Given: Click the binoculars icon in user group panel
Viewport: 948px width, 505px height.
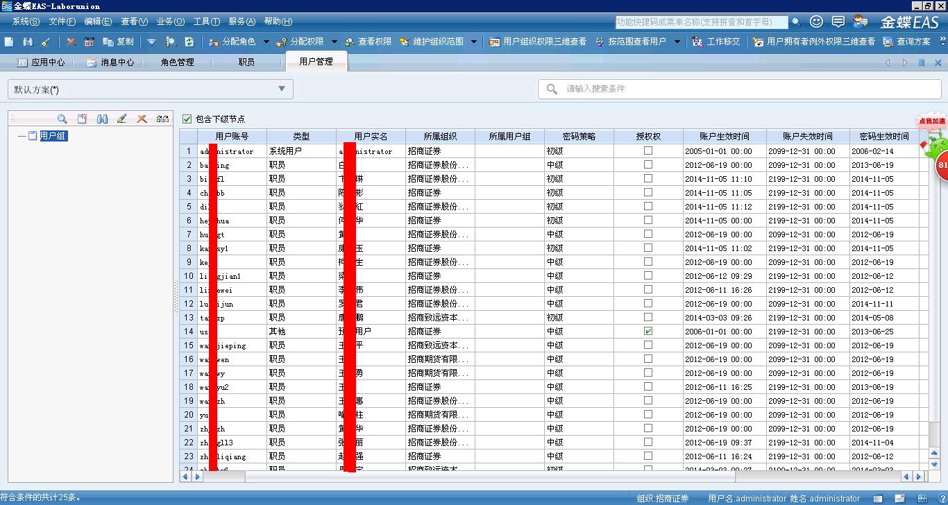Looking at the screenshot, I should click(102, 119).
